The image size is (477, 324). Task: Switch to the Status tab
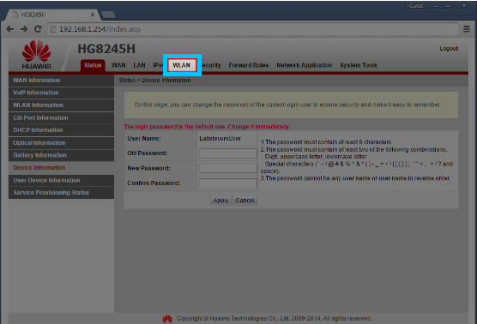pos(93,65)
